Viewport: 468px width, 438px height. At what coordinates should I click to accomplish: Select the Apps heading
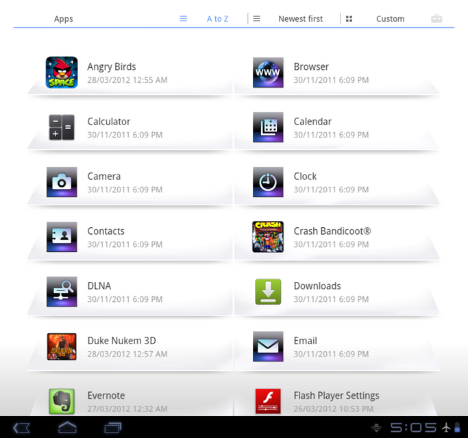(64, 18)
